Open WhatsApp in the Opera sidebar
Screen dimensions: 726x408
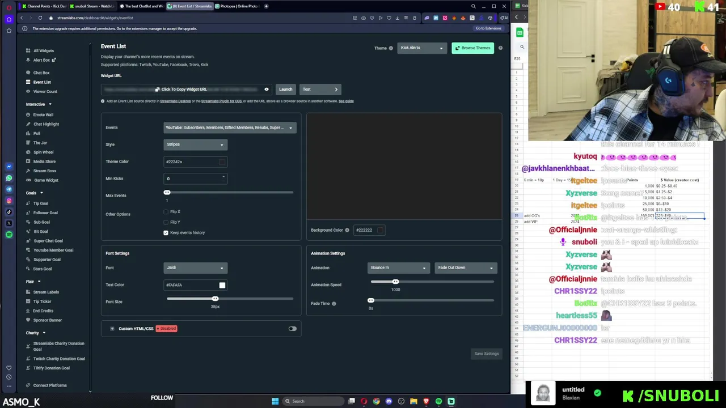tap(9, 178)
